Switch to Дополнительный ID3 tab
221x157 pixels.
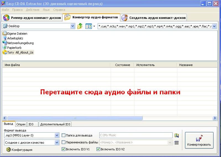pos(55,124)
